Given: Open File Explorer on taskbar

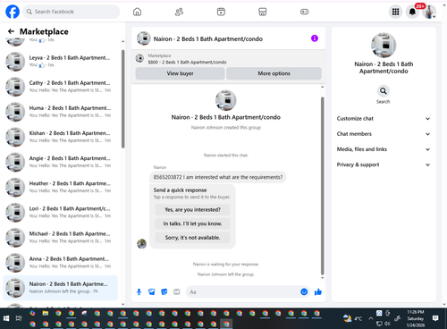Looking at the screenshot, I should 46,313.
